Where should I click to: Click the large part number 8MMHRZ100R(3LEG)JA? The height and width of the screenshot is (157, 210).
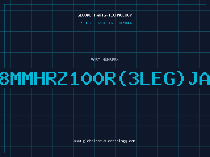(x=105, y=78)
